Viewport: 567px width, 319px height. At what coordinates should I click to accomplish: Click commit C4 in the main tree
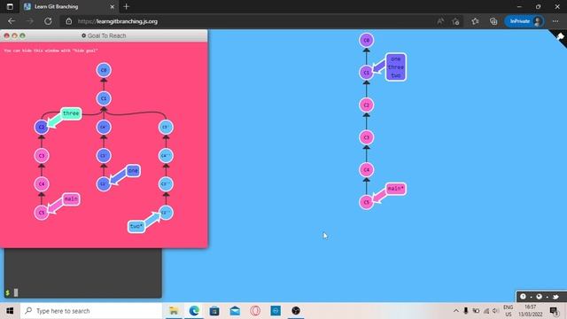[366, 169]
